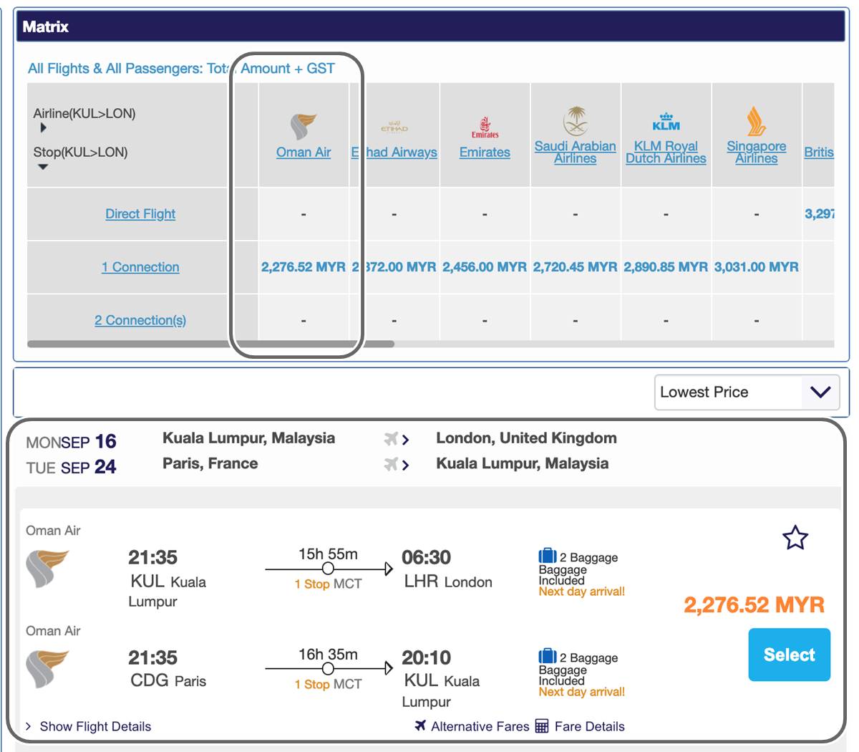The height and width of the screenshot is (752, 859).
Task: Click the baggage icon for the KUL to LHR flight
Action: (x=548, y=556)
